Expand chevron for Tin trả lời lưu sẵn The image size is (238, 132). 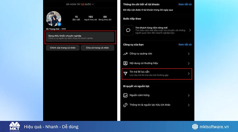[189, 74]
